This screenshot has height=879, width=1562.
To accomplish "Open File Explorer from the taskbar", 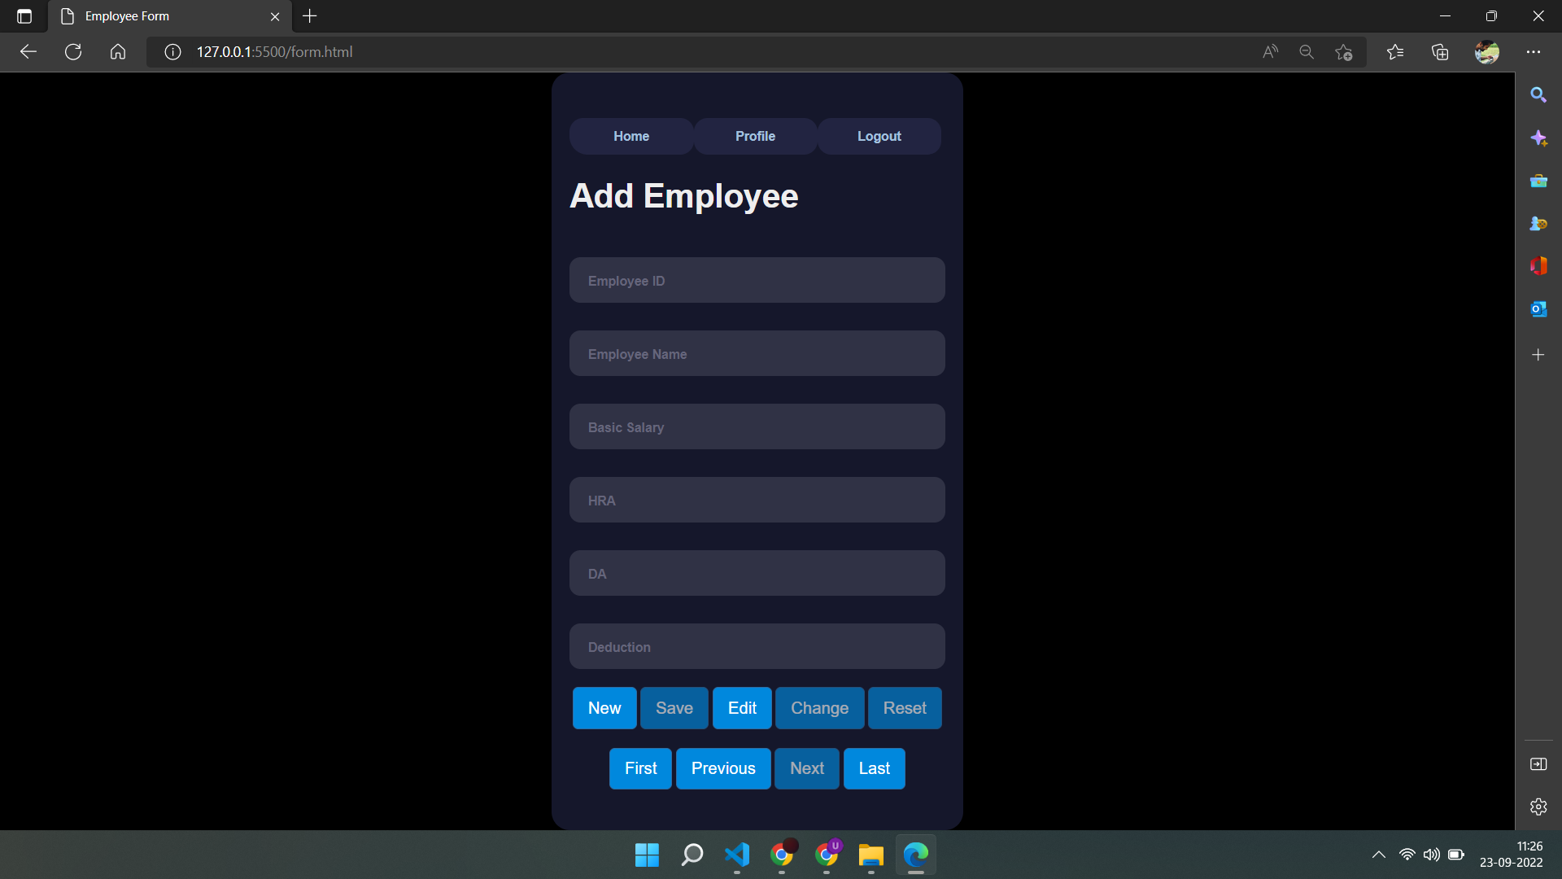I will tap(871, 855).
